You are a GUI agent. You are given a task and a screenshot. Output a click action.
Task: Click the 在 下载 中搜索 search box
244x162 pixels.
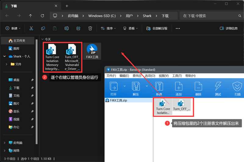point(210,16)
